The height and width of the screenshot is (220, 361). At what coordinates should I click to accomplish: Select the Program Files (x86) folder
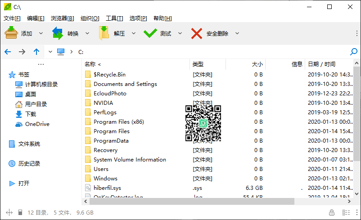point(117,122)
